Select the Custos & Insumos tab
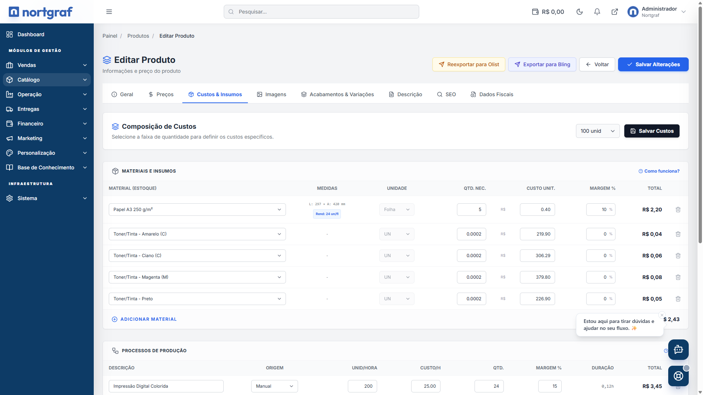The width and height of the screenshot is (703, 395). 215,94
